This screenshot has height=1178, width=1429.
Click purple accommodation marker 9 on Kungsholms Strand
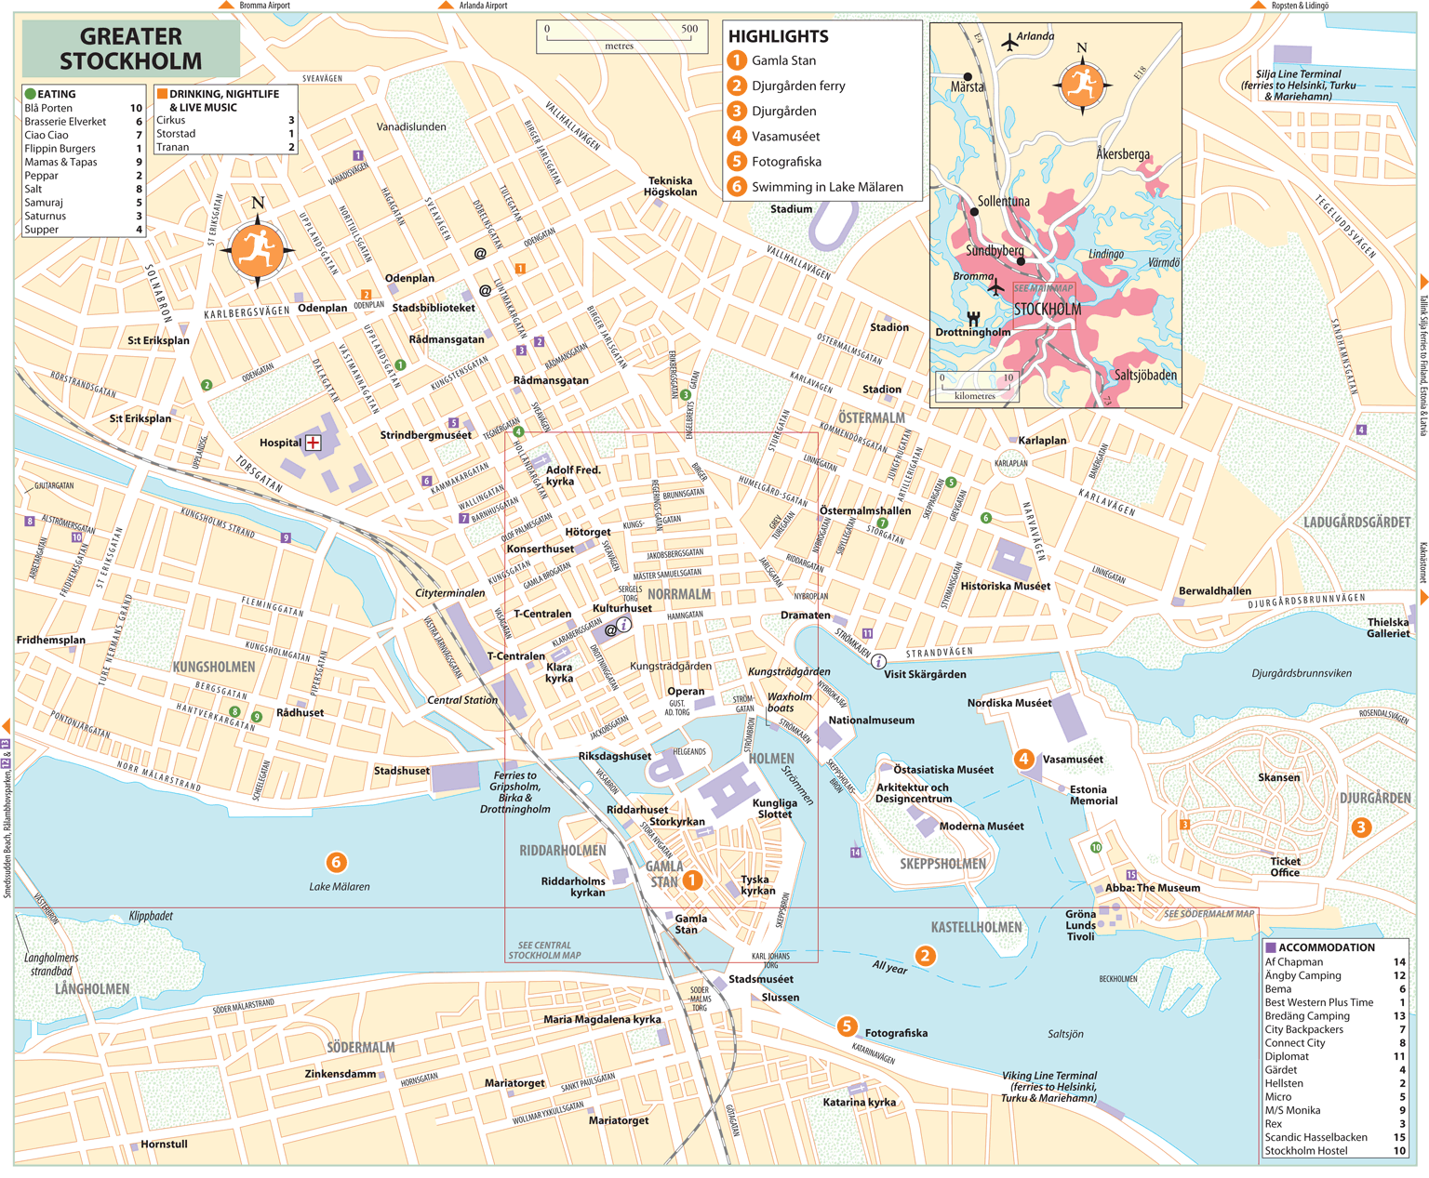tap(286, 537)
